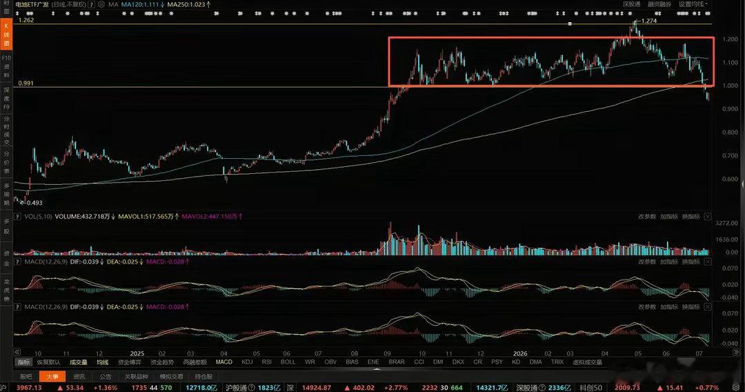This screenshot has height=392, width=745.
Task: Select the ENE indicator tab
Action: click(373, 362)
